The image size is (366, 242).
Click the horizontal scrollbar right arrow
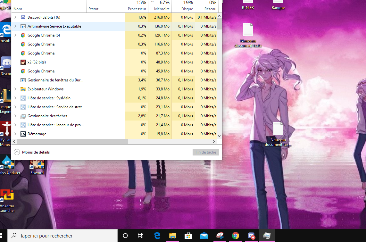coord(214,142)
